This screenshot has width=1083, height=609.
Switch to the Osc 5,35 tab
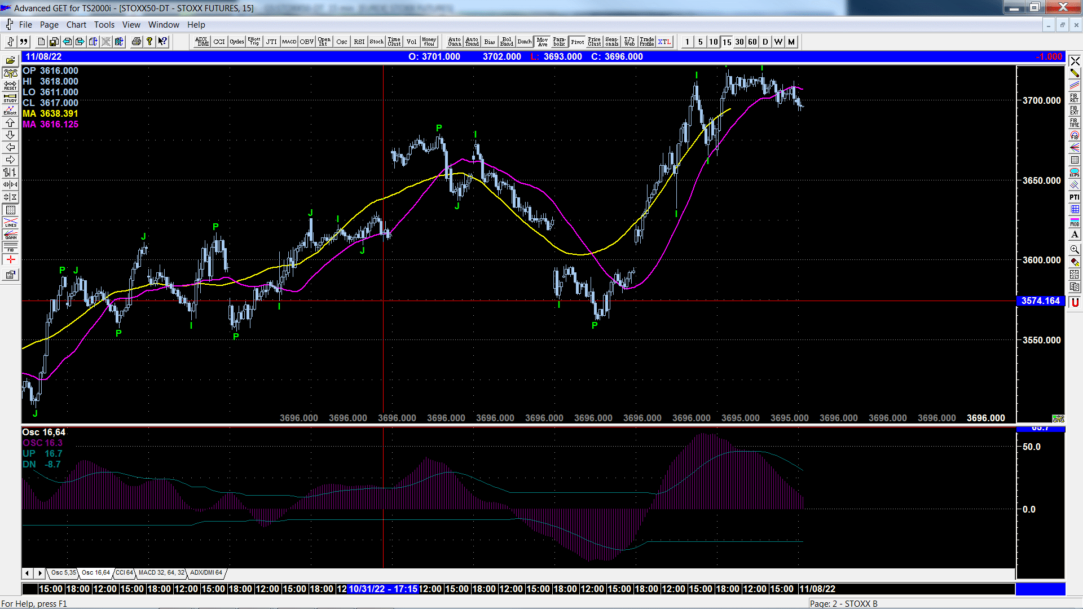coord(63,573)
